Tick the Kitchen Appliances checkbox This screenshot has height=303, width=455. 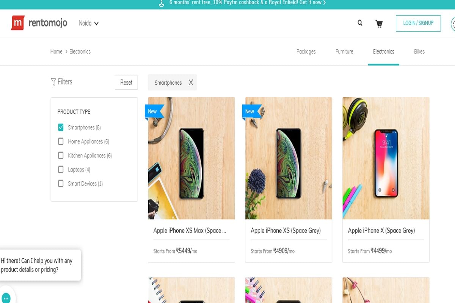[x=61, y=155]
